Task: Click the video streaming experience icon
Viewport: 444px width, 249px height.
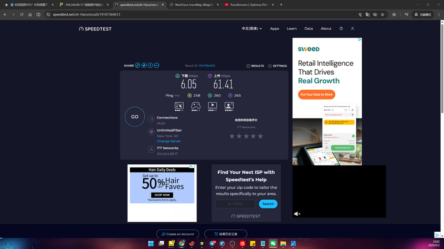Action: click(213, 106)
